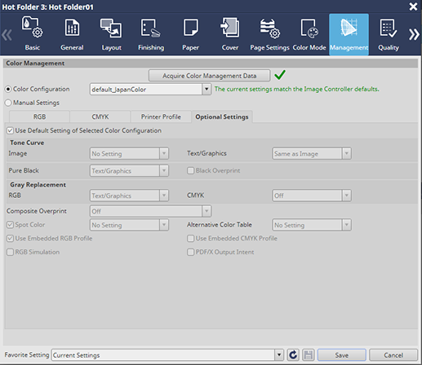422x365 pixels.
Task: Uncheck Use Default Setting of Selected Color Configuration
Action: 10,130
